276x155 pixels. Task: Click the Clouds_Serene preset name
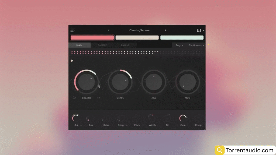(x=139, y=30)
